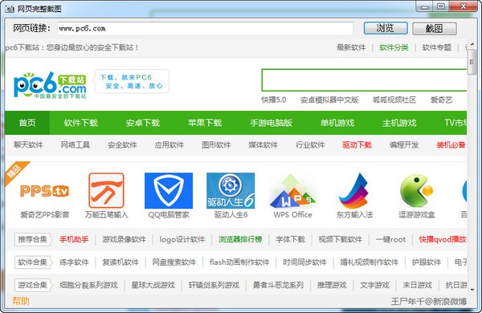Viewport: 482px width, 313px height.
Task: Open the 驱动人生6 gear icon
Action: 231,190
